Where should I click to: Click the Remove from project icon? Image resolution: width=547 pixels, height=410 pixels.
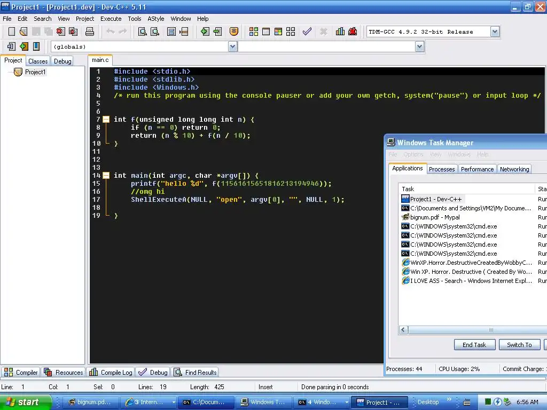[x=217, y=31]
